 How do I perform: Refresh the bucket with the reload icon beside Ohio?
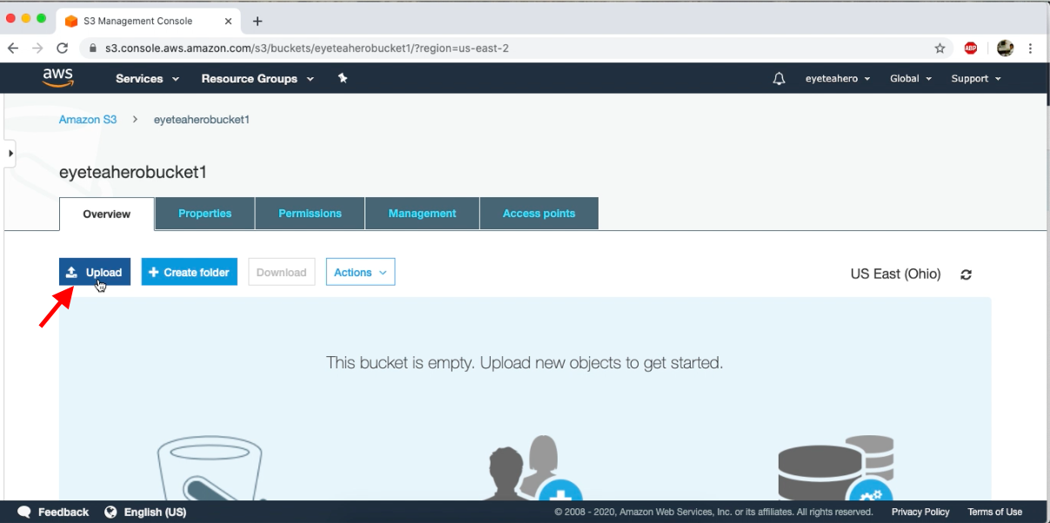coord(966,275)
